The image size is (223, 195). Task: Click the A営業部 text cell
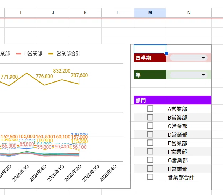pyautogui.click(x=189, y=109)
